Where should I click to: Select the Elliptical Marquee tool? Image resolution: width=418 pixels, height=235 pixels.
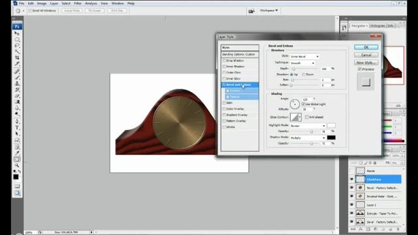pos(17,40)
